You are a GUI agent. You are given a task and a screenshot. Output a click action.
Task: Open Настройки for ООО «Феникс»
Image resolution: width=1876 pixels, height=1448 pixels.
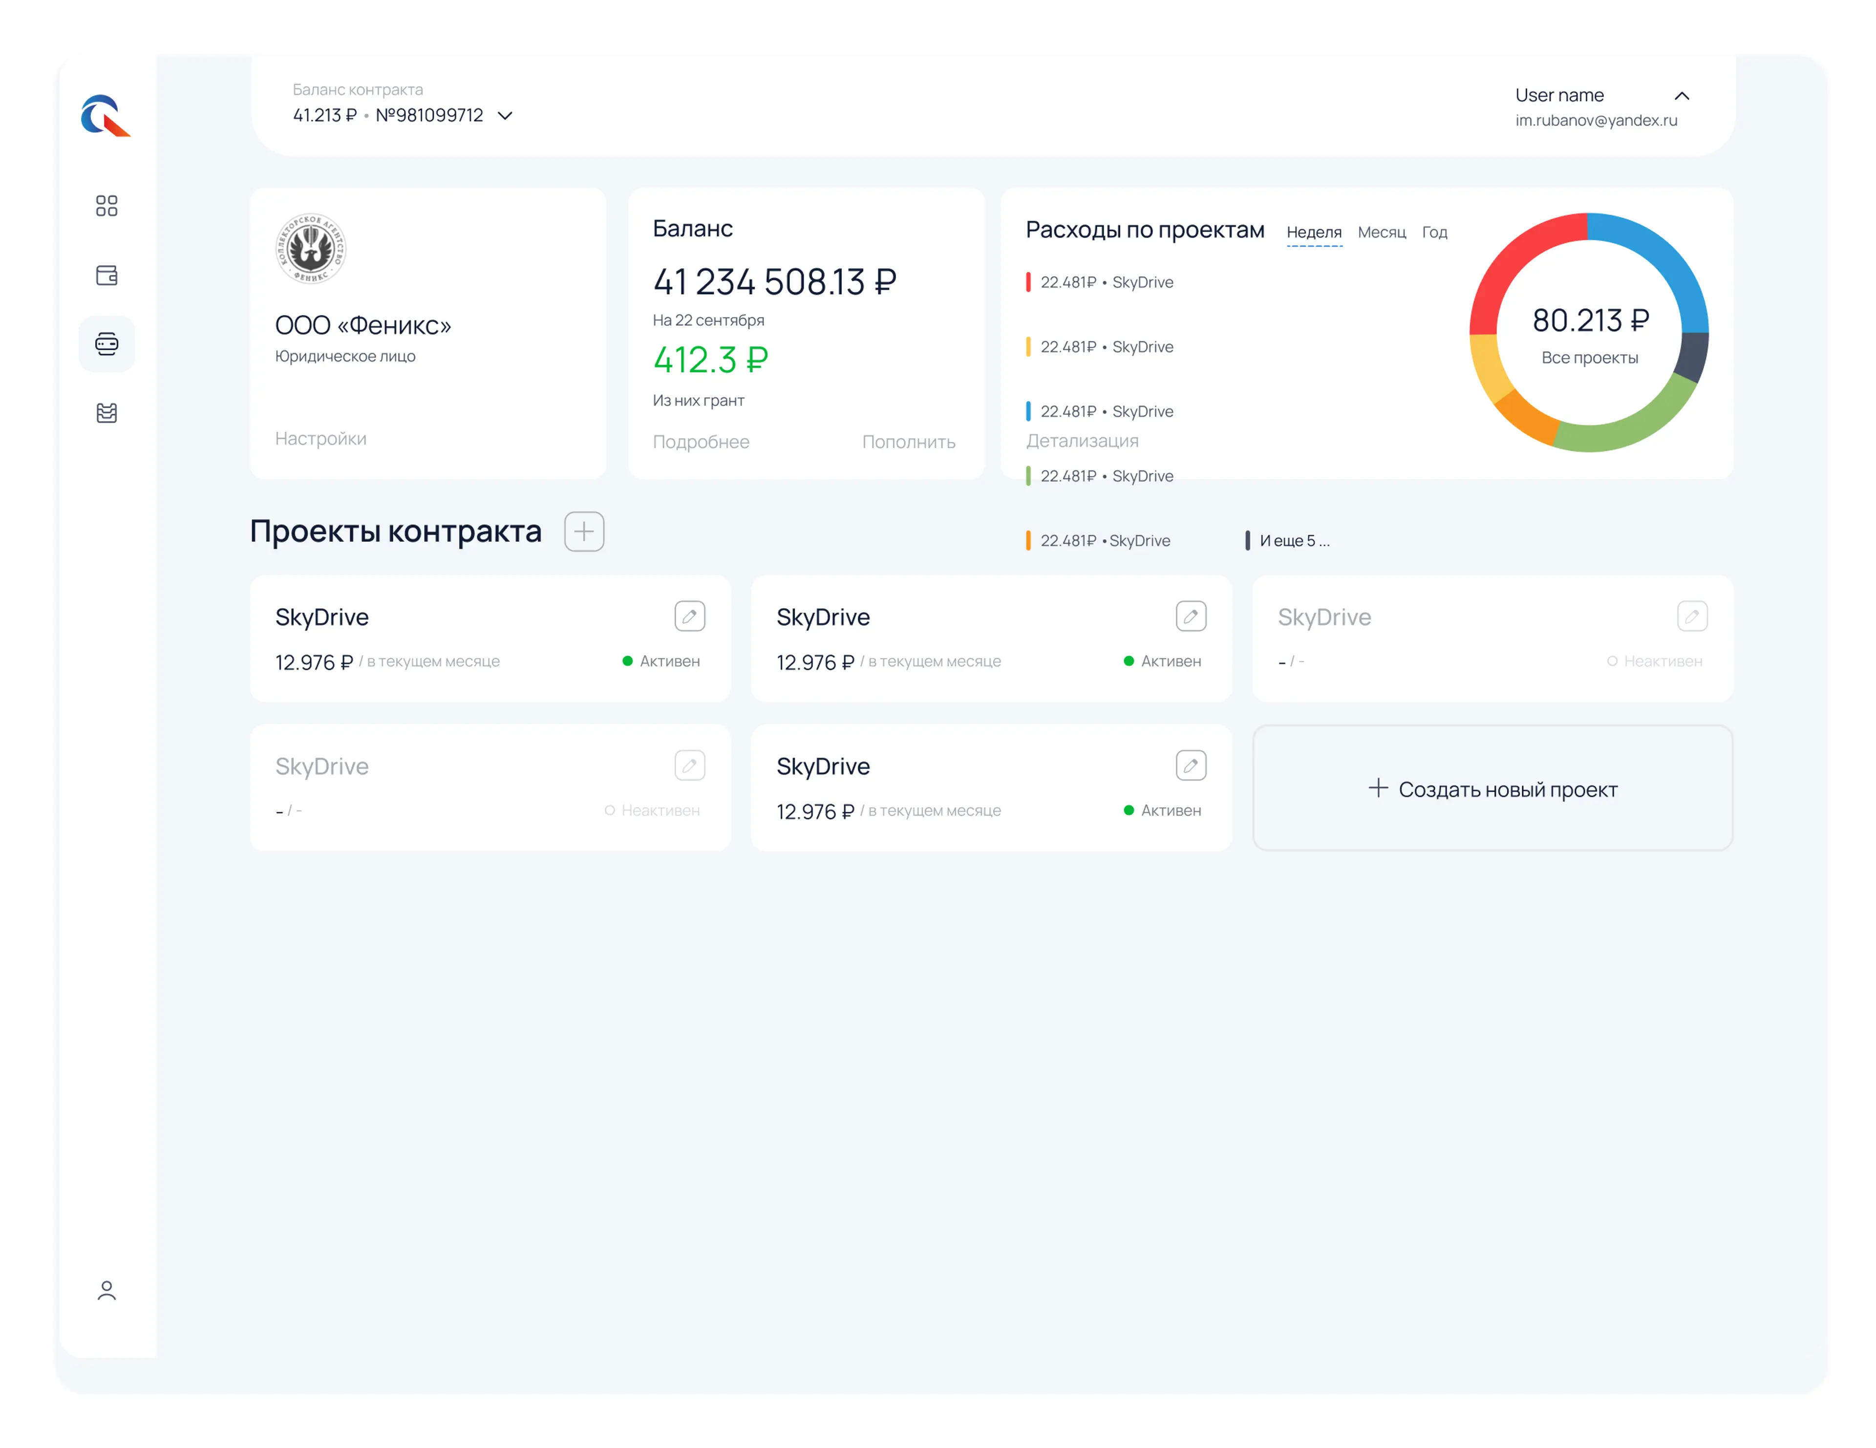[x=320, y=438]
